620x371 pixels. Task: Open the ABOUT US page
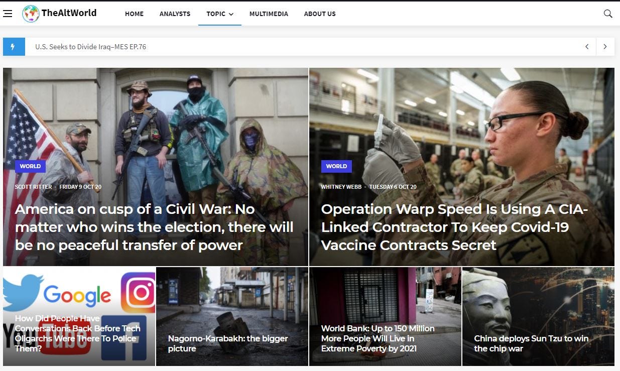click(x=320, y=14)
